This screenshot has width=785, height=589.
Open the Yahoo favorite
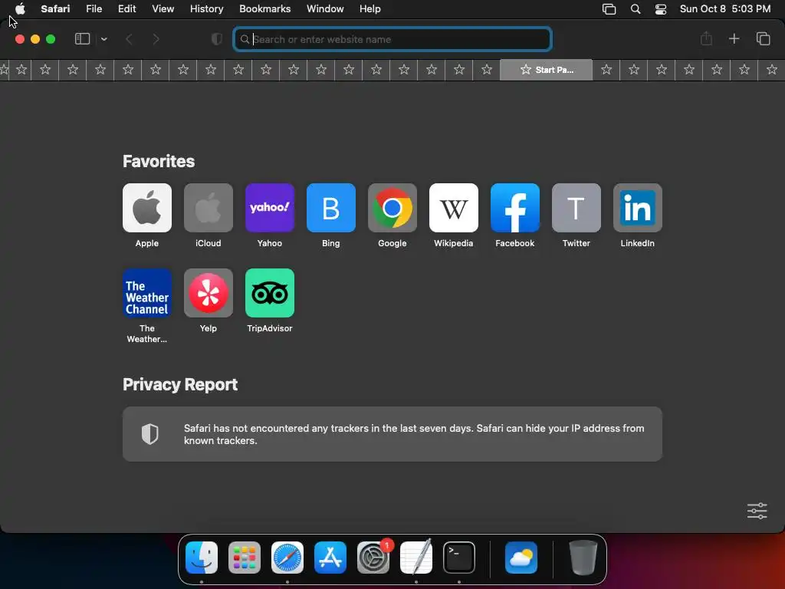pyautogui.click(x=269, y=208)
